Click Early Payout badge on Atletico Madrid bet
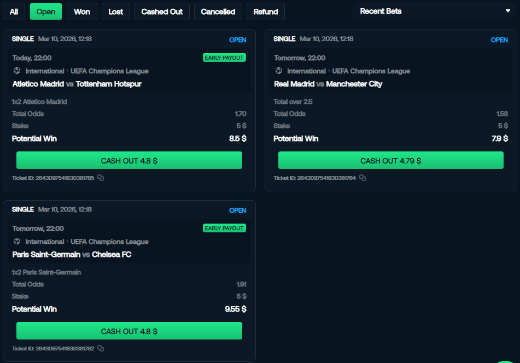 pos(224,58)
